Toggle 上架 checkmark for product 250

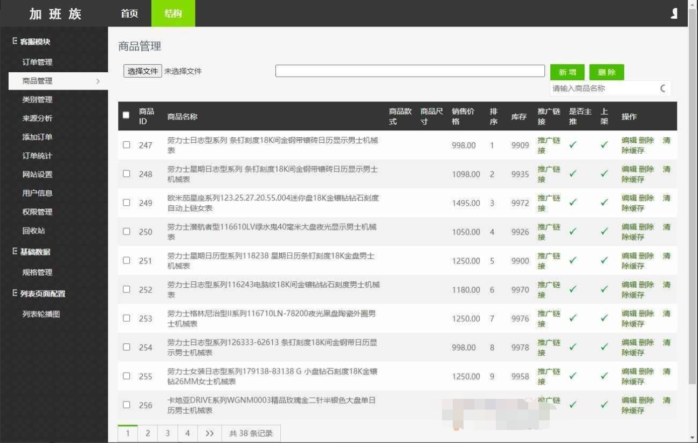point(604,231)
